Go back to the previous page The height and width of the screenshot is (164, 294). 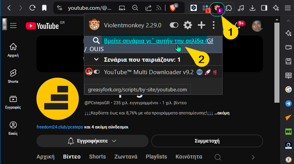[9, 8]
